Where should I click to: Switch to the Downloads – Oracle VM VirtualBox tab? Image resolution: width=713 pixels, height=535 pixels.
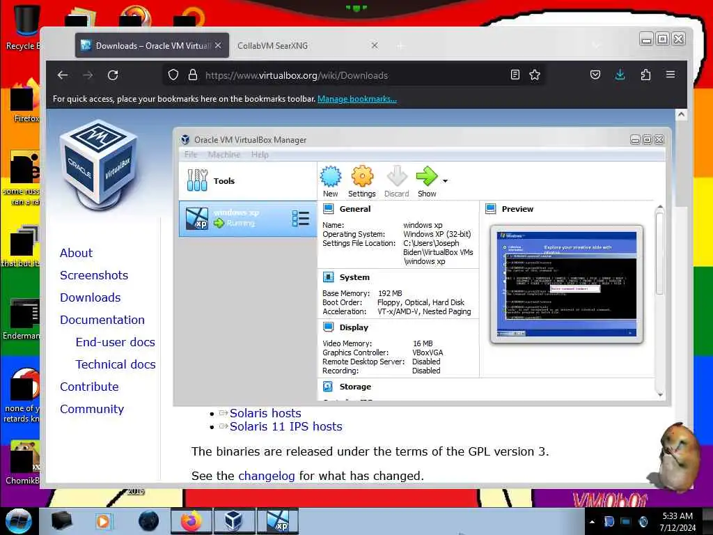click(x=152, y=45)
